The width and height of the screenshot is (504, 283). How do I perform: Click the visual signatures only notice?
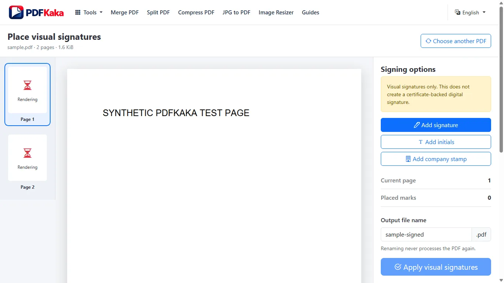[x=436, y=94]
